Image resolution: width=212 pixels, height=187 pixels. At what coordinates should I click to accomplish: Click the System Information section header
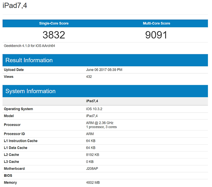click(105, 91)
